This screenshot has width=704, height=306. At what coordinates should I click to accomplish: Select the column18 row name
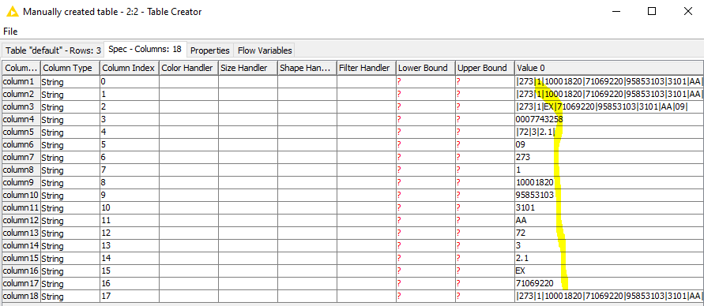pos(21,297)
